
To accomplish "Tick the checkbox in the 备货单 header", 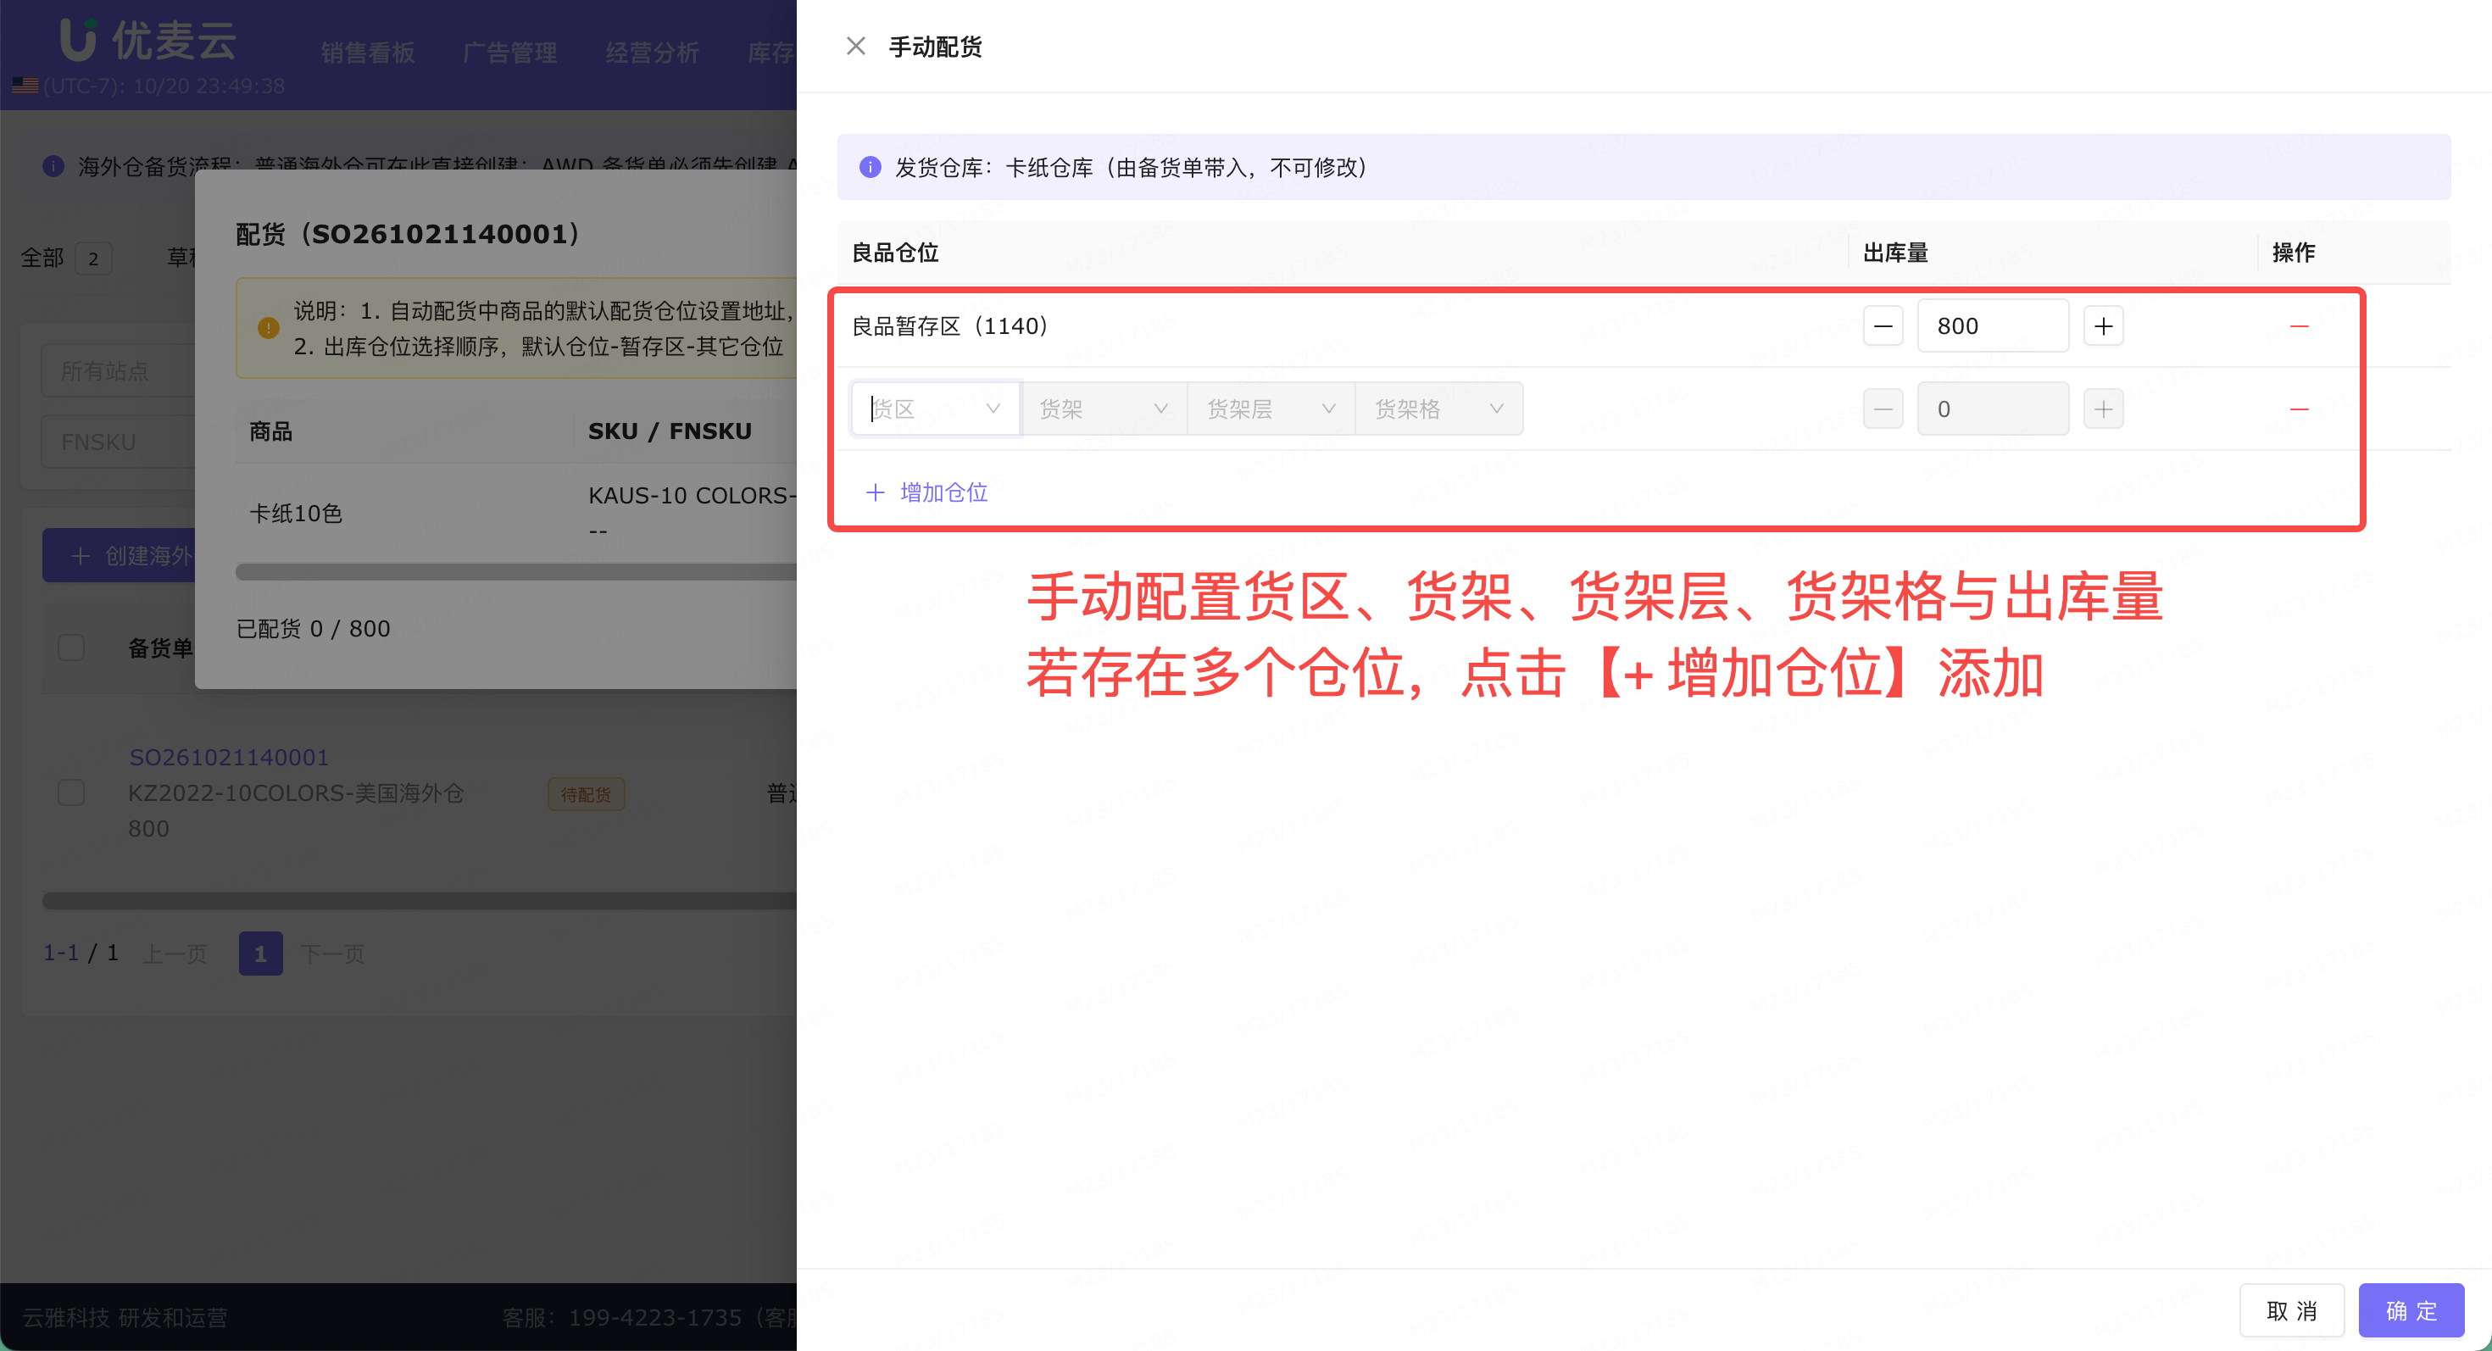I will (70, 647).
